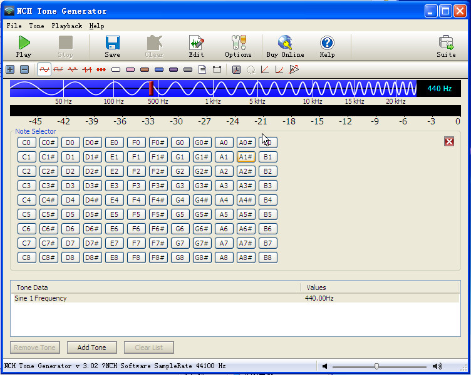Click the green Play button
Screen dimensions: 471x375
[x=24, y=46]
